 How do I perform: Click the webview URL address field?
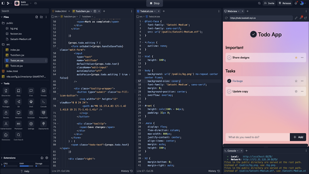(x=261, y=18)
